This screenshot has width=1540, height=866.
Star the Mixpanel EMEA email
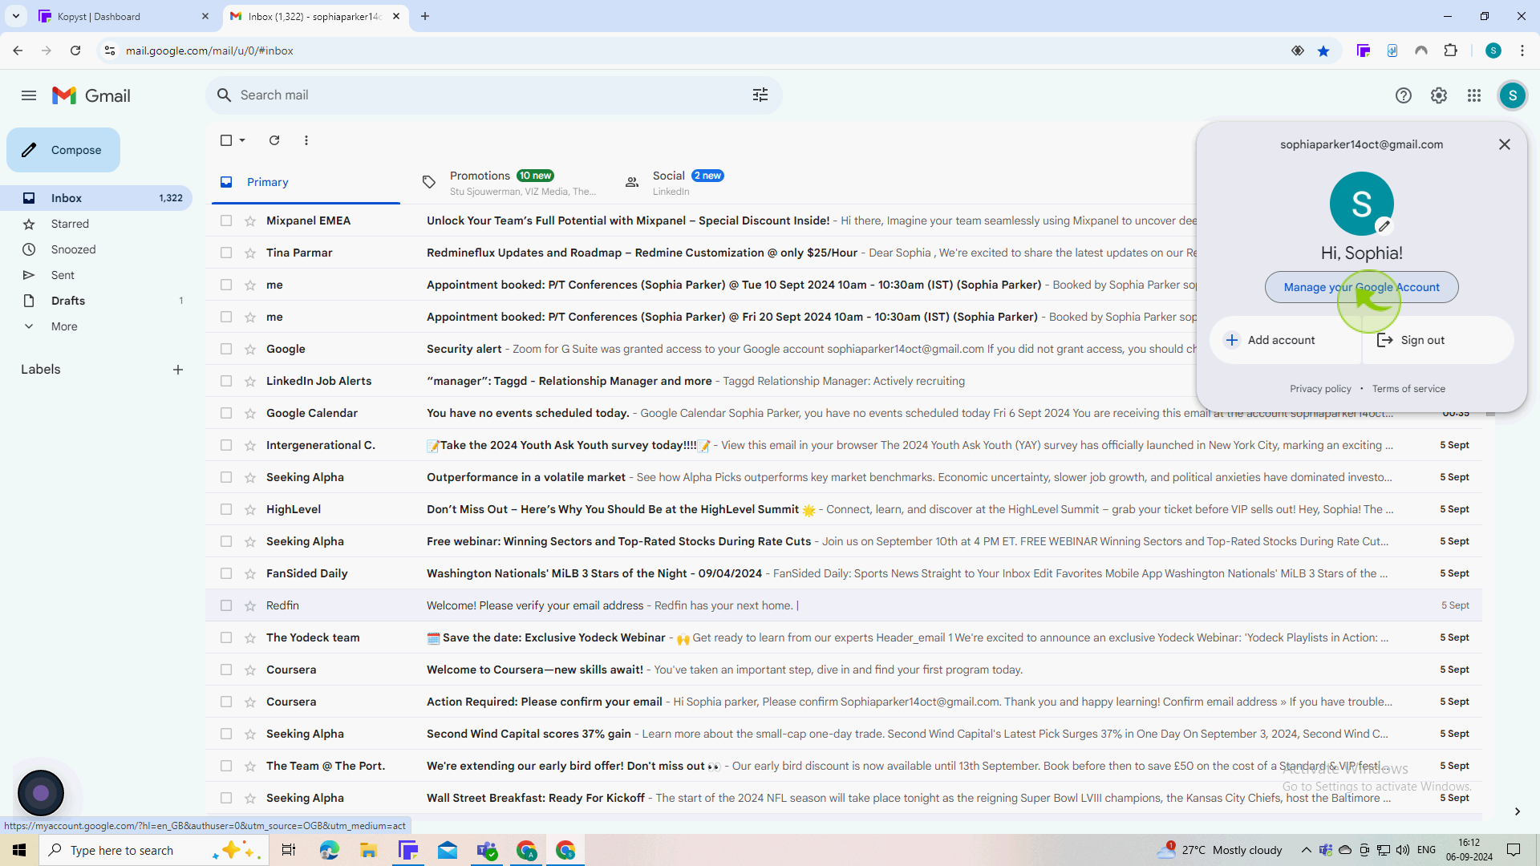[x=250, y=221]
